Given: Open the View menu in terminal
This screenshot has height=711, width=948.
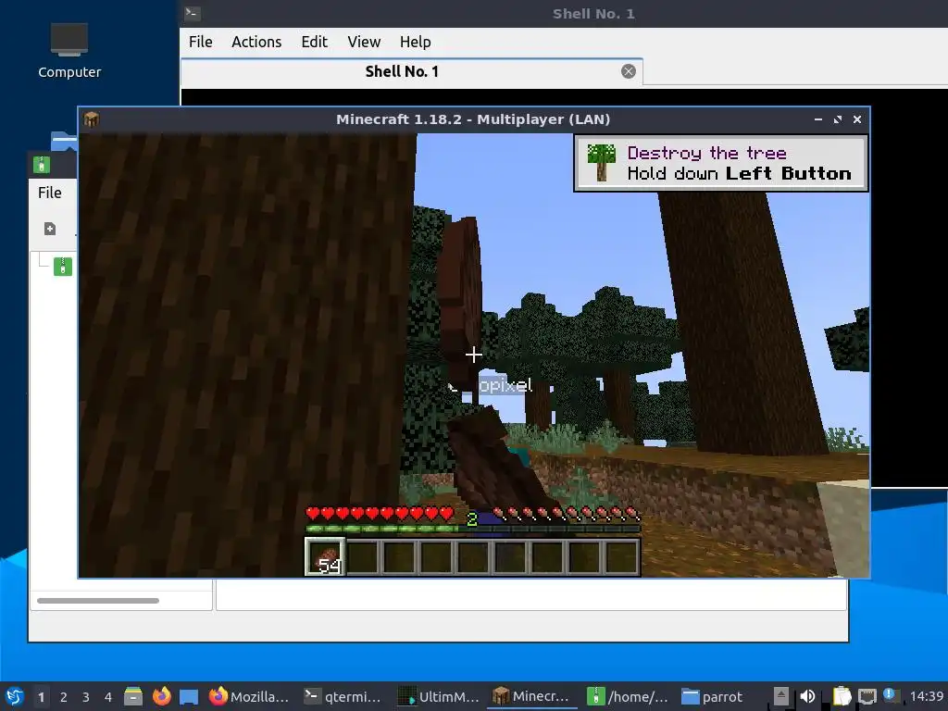Looking at the screenshot, I should pos(364,42).
